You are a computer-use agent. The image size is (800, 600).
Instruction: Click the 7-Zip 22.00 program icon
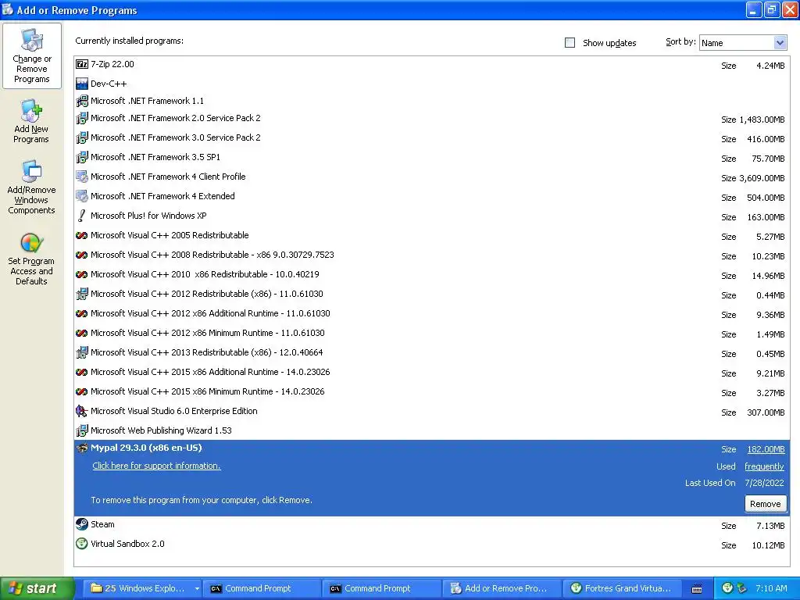(81, 64)
